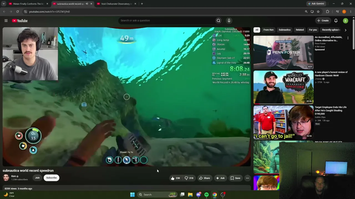Open the Ken channel name link
355x199 pixels.
tap(13, 176)
